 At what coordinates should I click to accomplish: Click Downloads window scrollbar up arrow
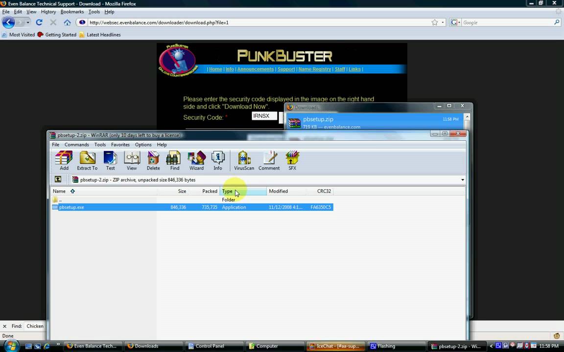coord(467,117)
